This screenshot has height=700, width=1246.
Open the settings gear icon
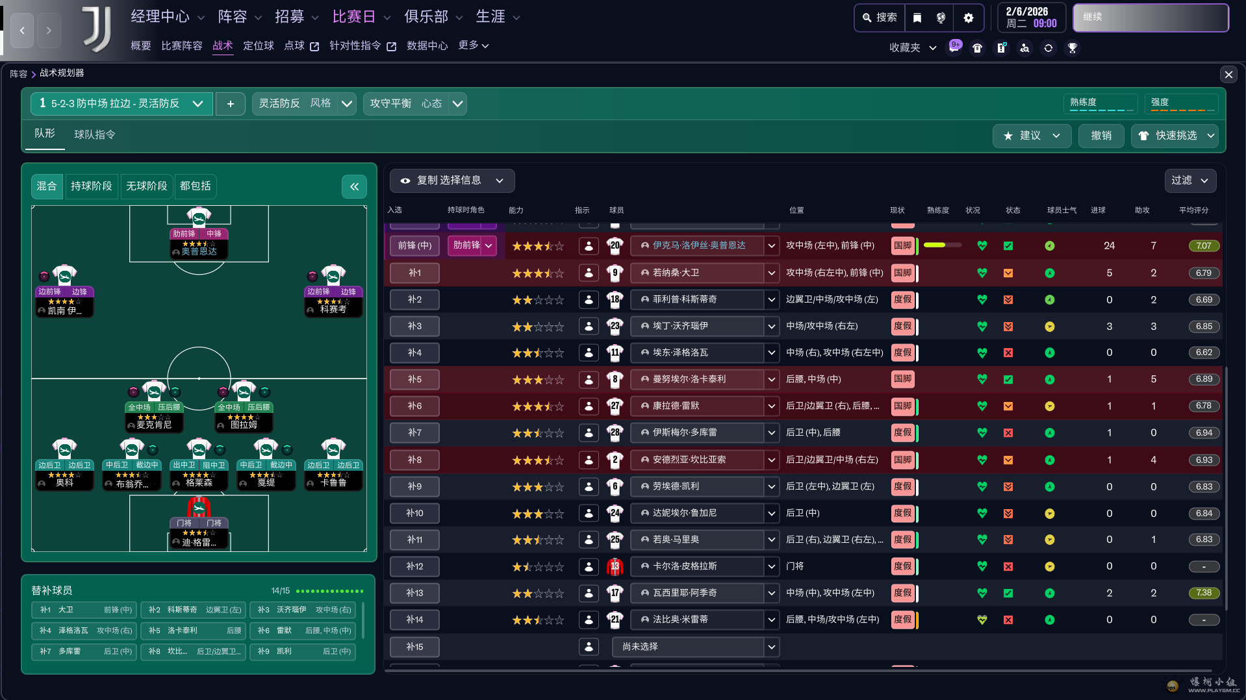click(968, 18)
